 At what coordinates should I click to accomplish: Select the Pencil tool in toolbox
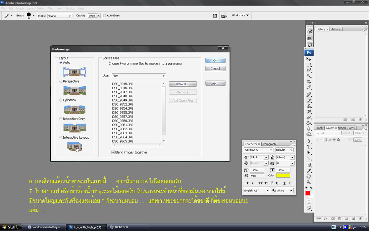coord(309,100)
